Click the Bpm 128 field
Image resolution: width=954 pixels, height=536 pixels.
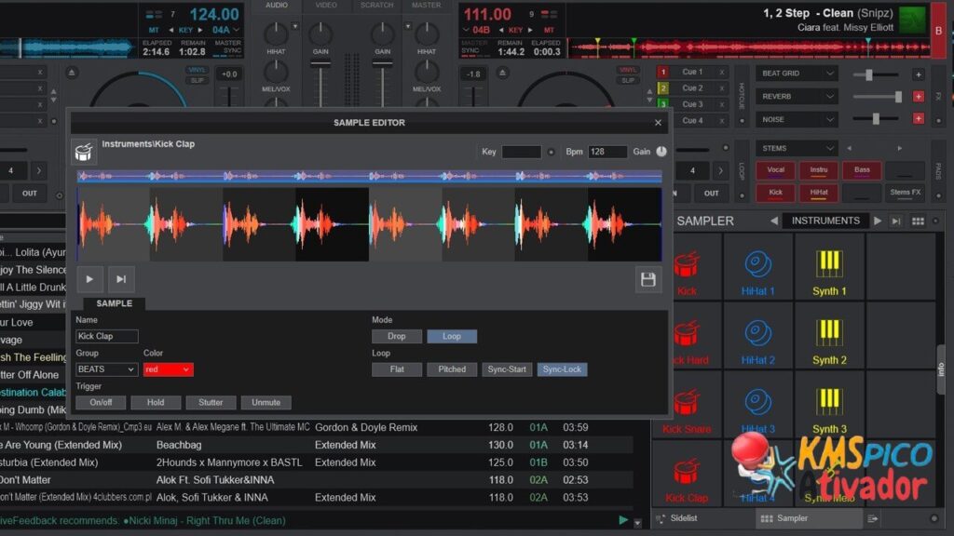607,152
